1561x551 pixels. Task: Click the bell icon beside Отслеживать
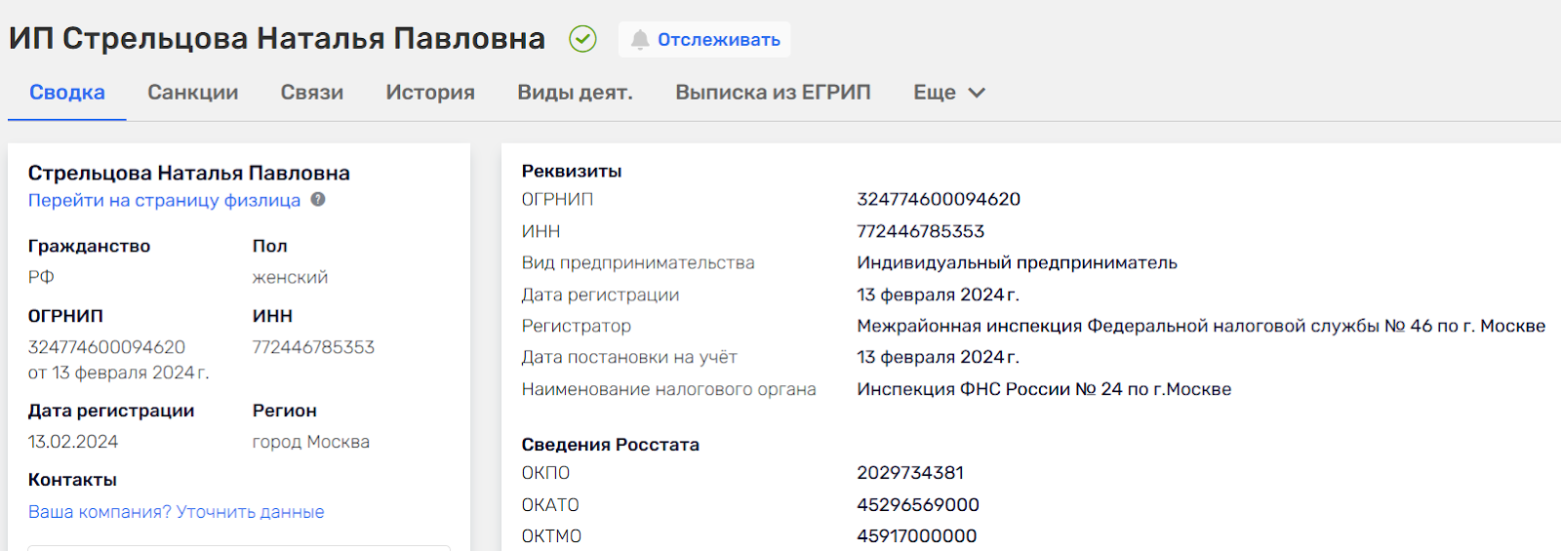pyautogui.click(x=640, y=40)
